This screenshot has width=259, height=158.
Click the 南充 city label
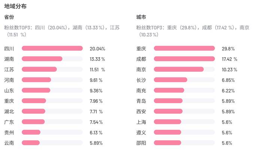coord(141,90)
